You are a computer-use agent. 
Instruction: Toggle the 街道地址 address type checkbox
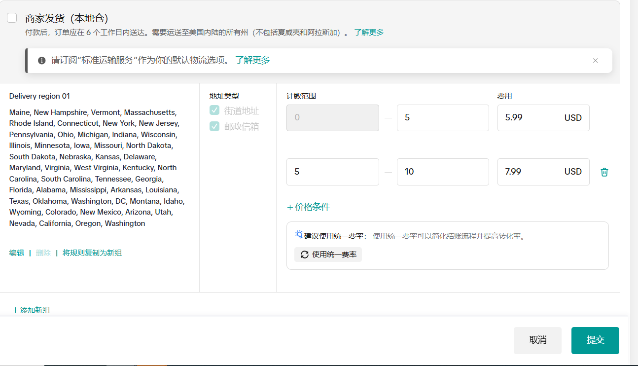[214, 110]
